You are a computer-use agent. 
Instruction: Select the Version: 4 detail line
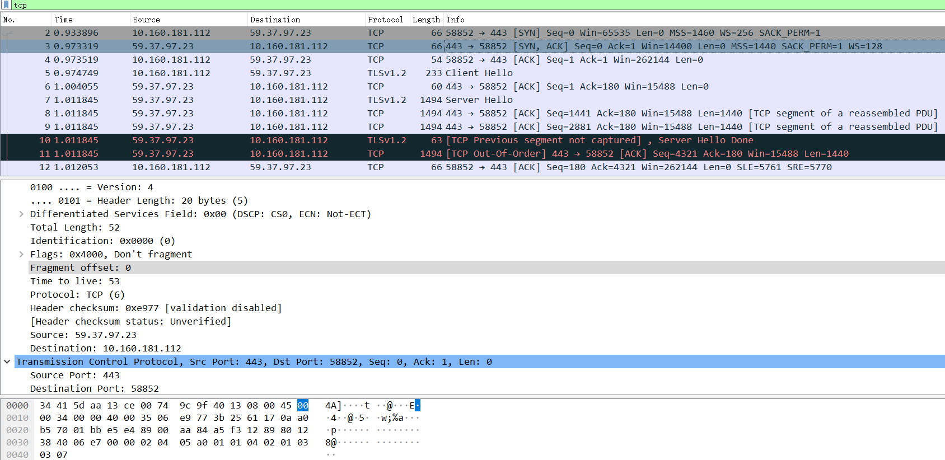click(x=92, y=187)
